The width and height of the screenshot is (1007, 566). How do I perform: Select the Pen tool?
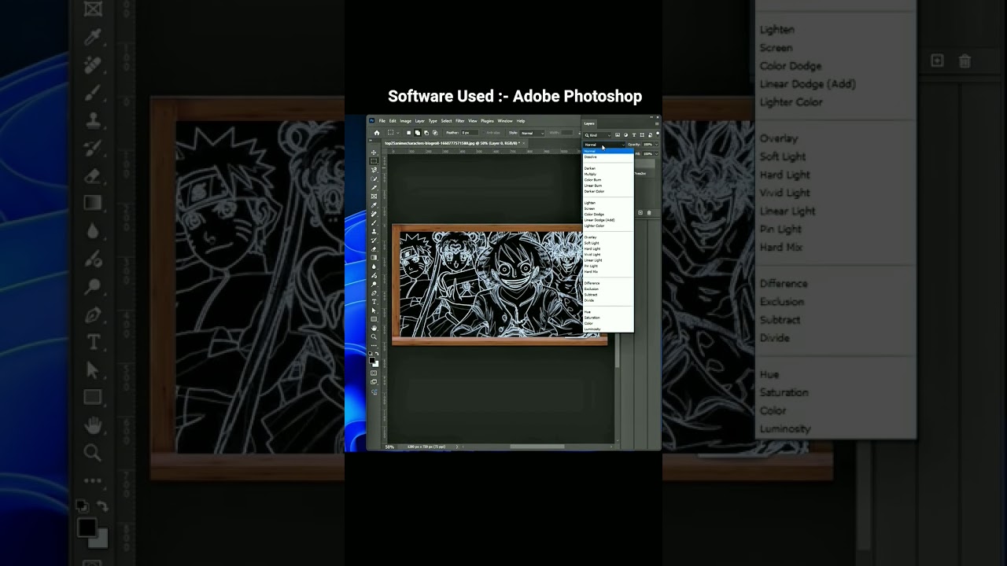[374, 292]
